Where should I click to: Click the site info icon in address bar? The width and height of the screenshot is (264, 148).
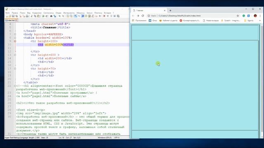[x=148, y=16]
